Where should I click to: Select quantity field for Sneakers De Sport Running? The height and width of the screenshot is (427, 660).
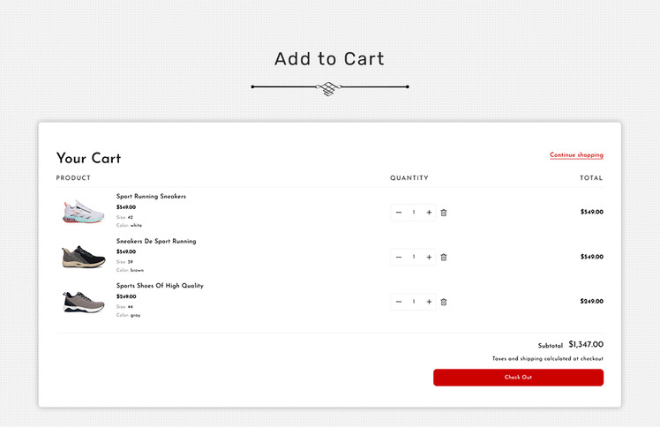pos(414,257)
